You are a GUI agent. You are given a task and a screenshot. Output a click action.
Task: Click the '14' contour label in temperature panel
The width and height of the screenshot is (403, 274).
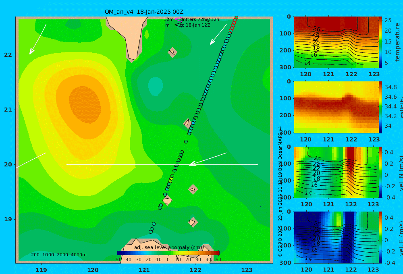pyautogui.click(x=307, y=63)
